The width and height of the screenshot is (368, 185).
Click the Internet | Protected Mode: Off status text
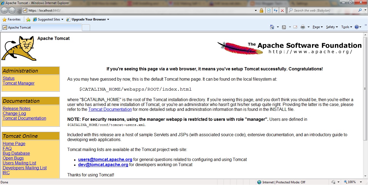(x=284, y=182)
